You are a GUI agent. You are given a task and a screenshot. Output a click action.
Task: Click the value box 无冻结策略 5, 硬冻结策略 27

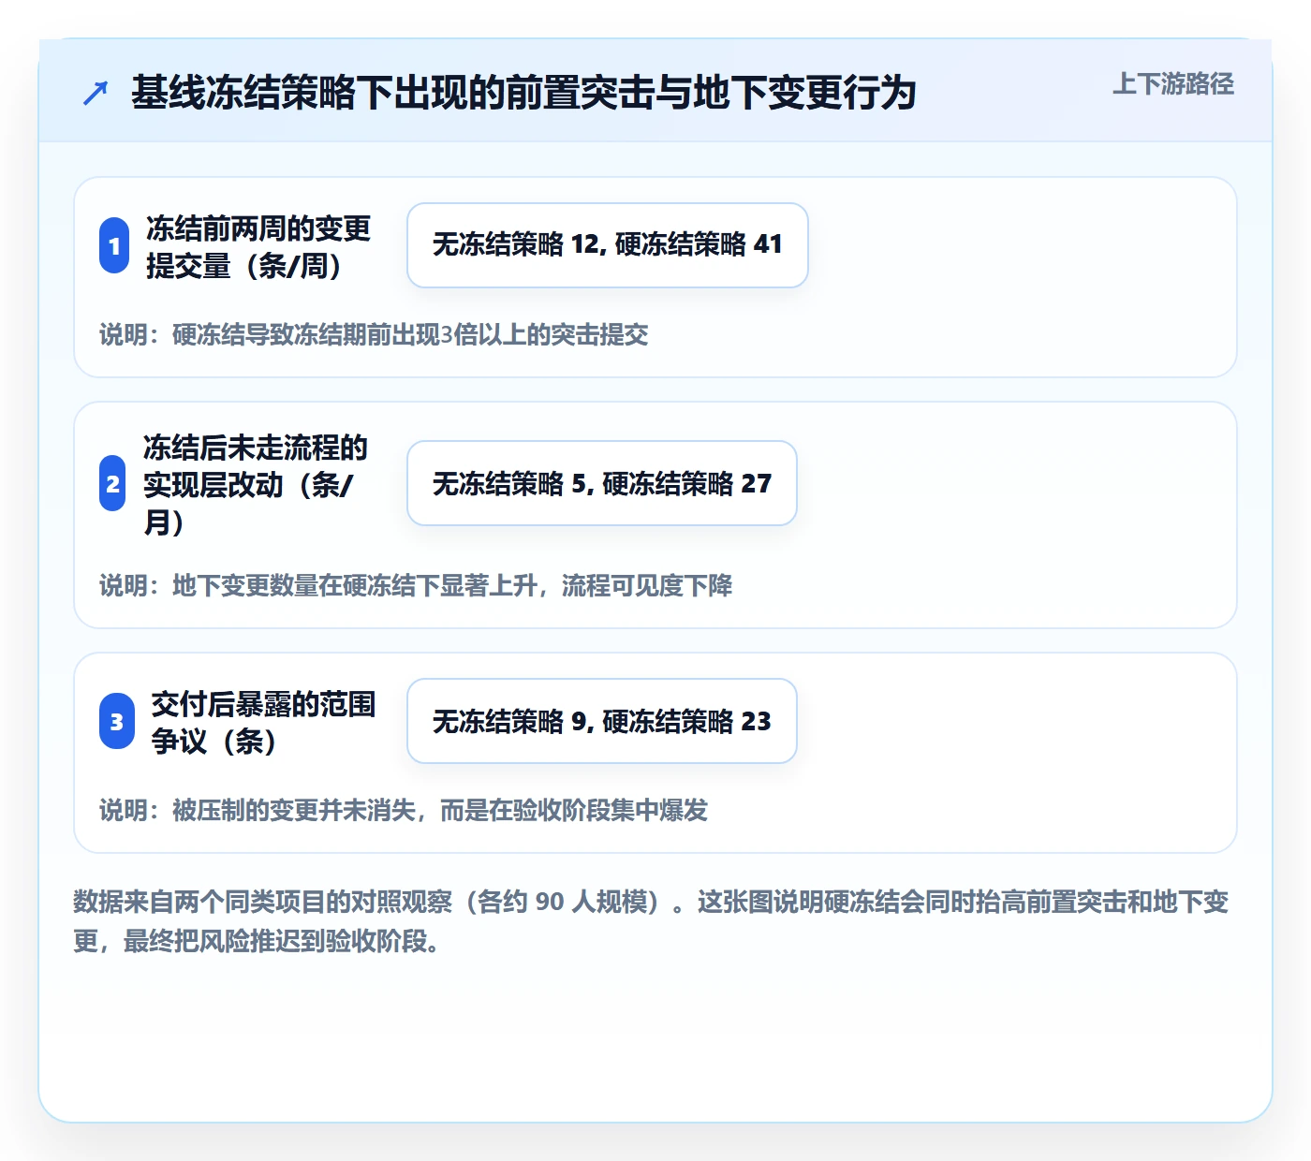pos(602,483)
